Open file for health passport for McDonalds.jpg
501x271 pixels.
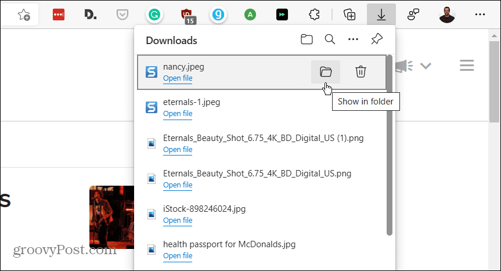[x=178, y=256]
